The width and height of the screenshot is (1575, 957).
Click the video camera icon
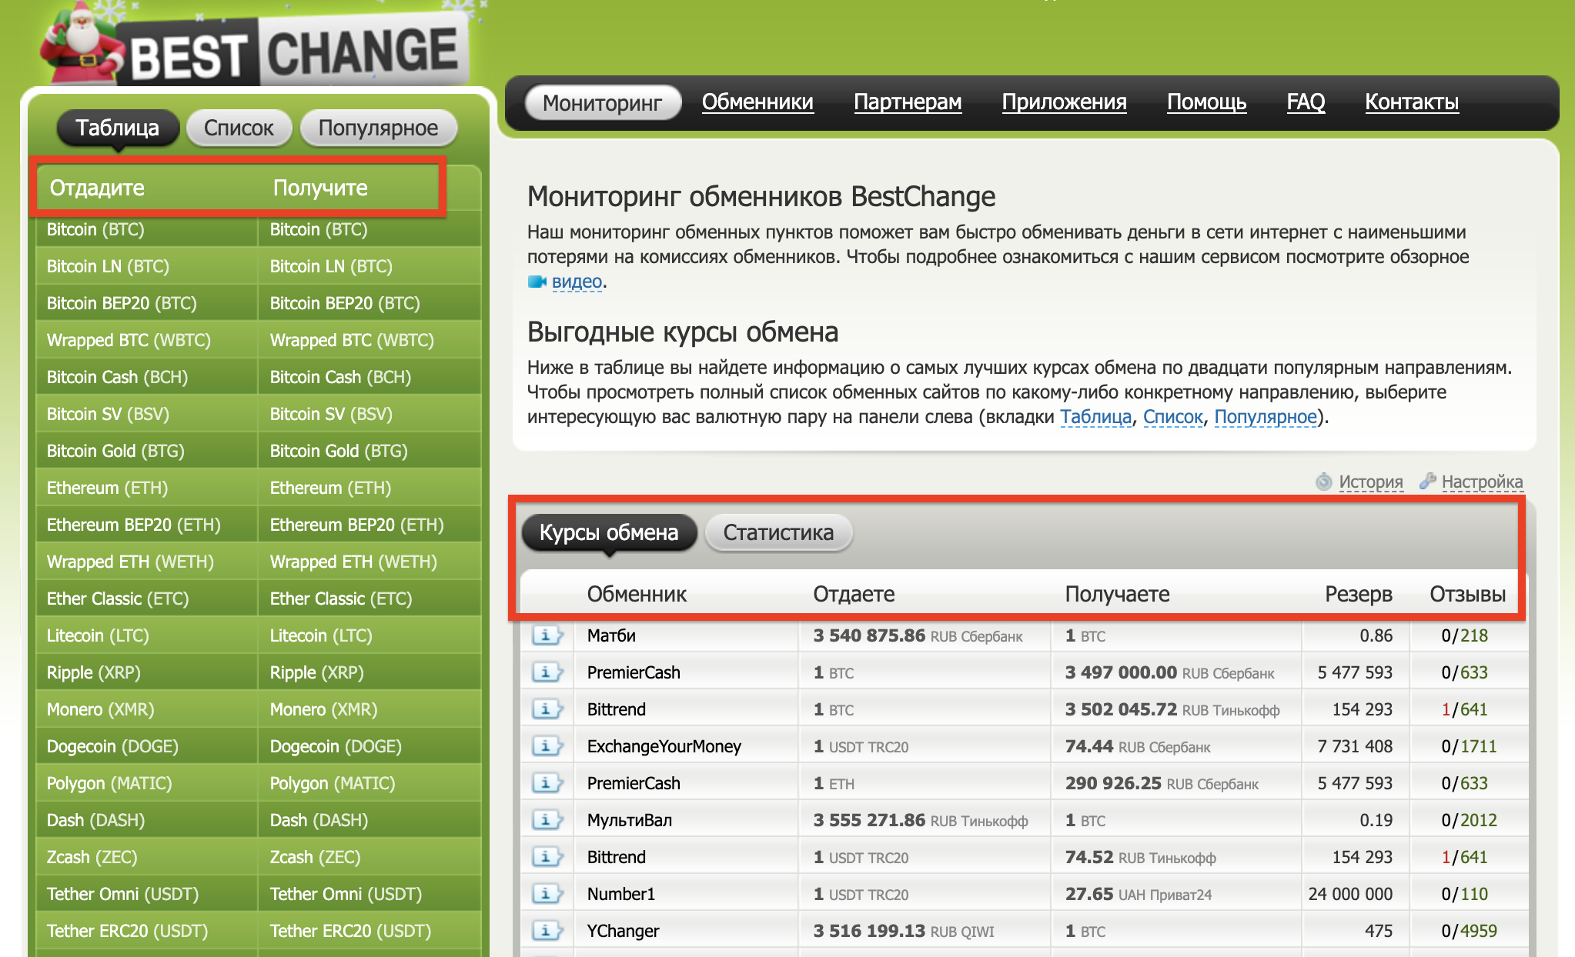point(537,282)
